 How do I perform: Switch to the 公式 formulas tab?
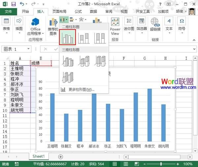78,11
